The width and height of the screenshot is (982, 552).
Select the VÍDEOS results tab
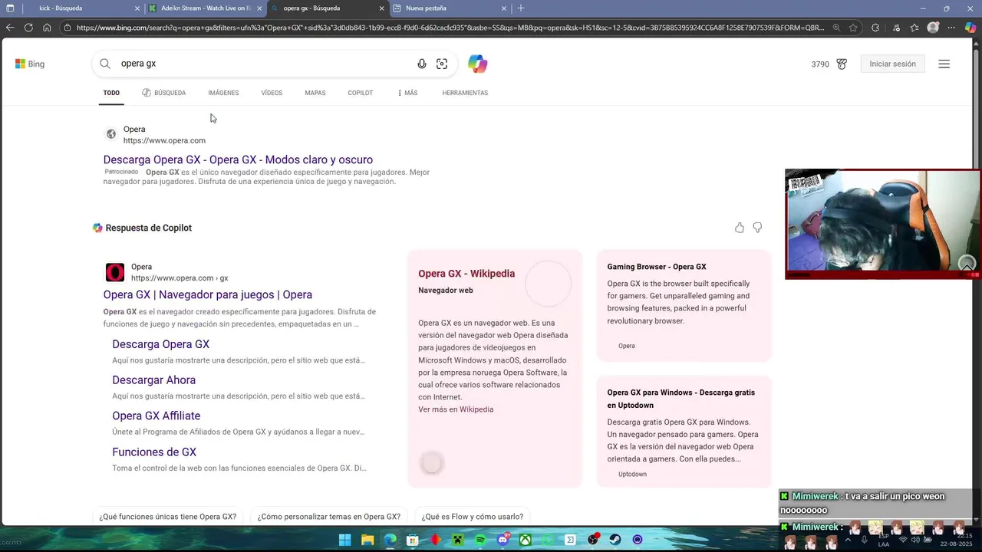click(x=272, y=93)
